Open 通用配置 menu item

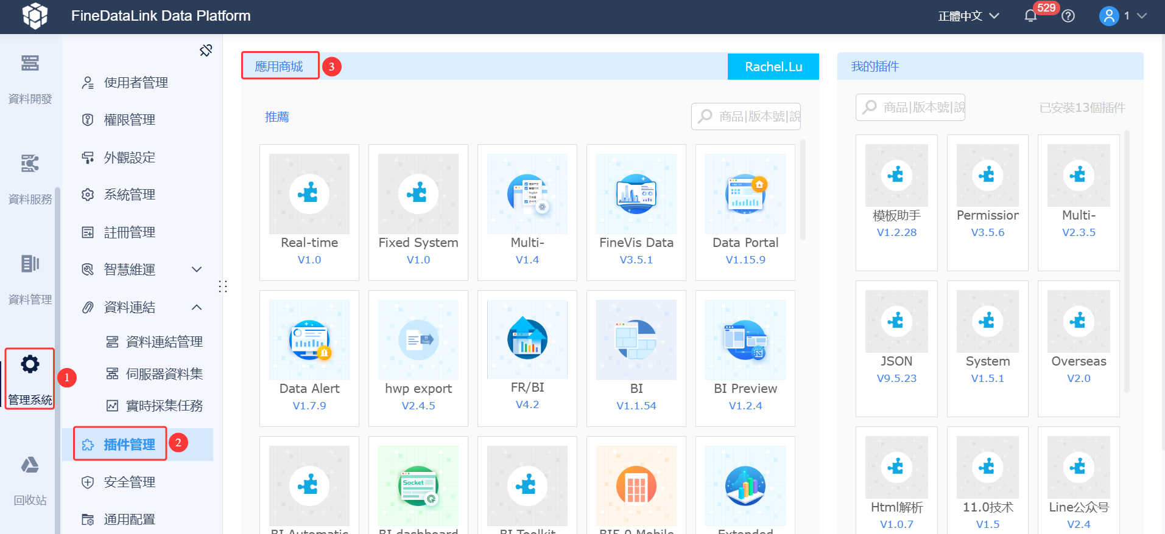click(x=138, y=519)
